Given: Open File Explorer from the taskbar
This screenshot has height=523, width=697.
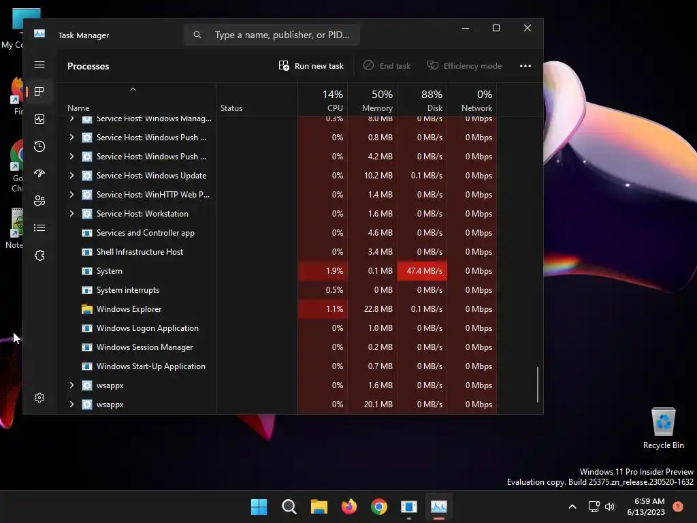Looking at the screenshot, I should click(x=319, y=507).
